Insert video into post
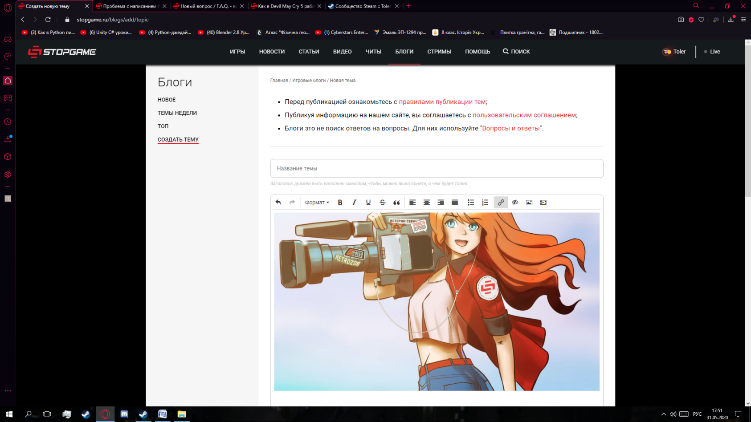 [543, 203]
